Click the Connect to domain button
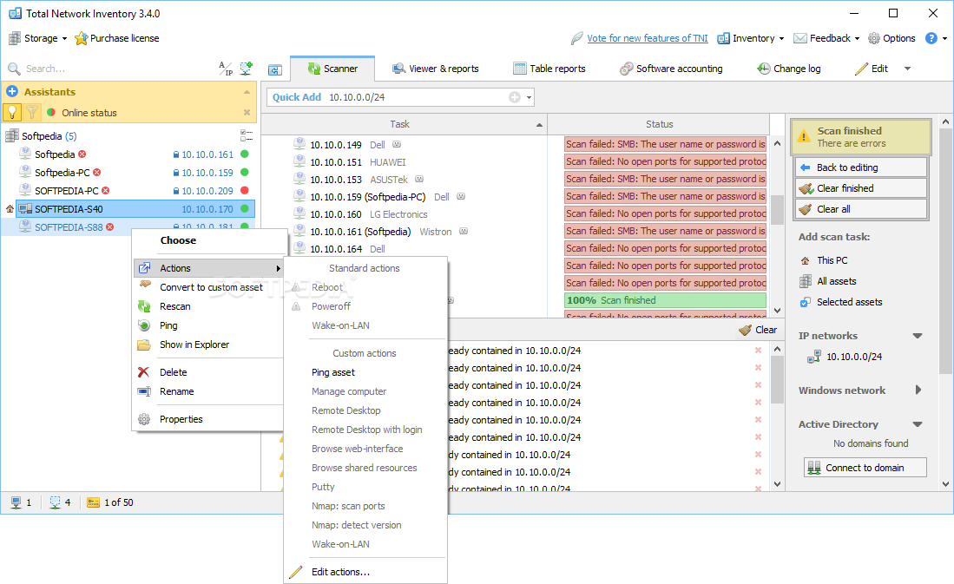954x584 pixels. click(865, 468)
